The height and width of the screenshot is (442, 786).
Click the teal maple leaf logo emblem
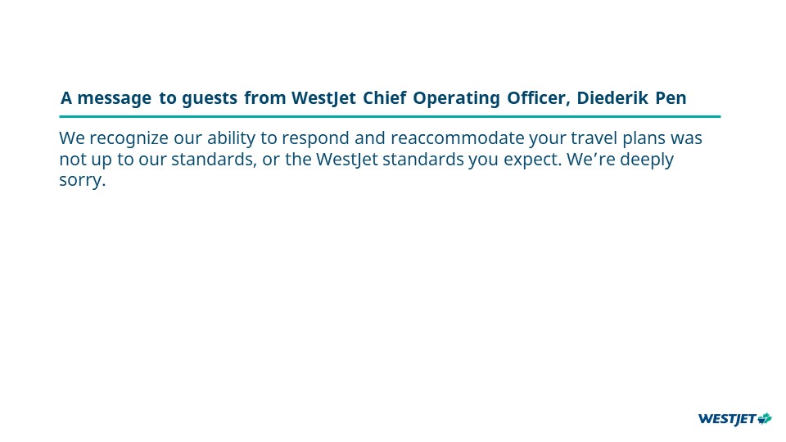click(765, 418)
